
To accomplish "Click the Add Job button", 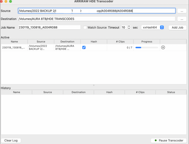I will click(178, 27).
